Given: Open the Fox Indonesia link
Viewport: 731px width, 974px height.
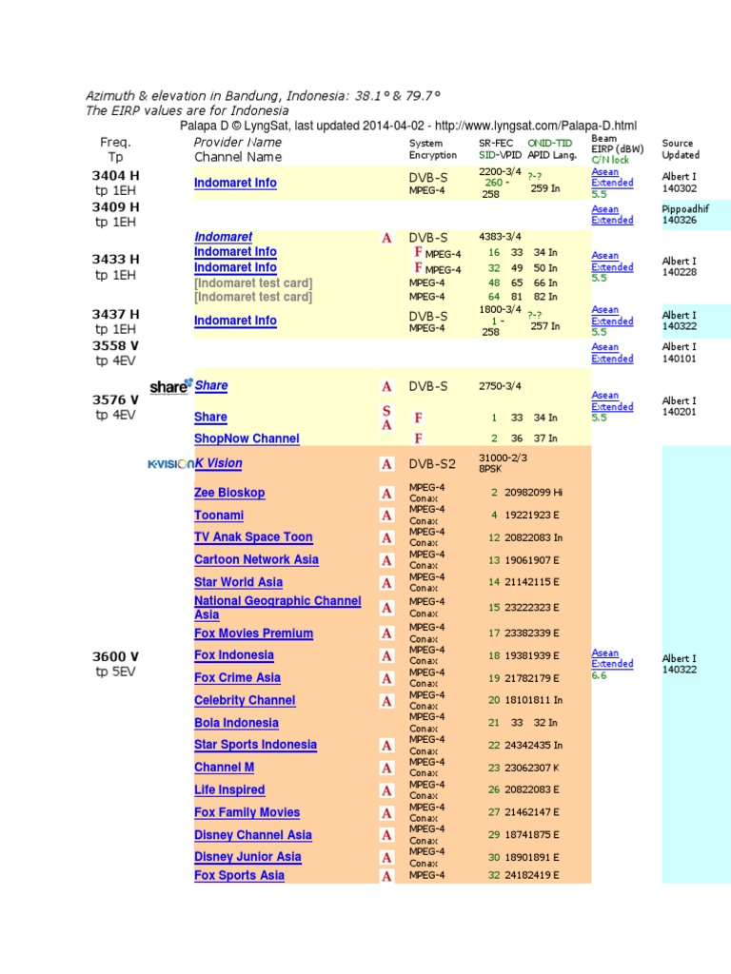Looking at the screenshot, I should pos(234,655).
